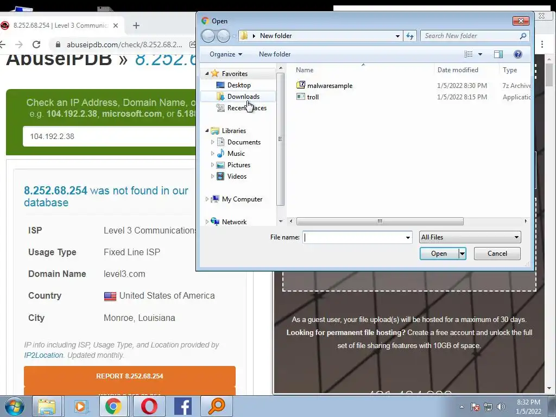Expand the Network tree node
Viewport: 556px width, 417px height.
pos(207,222)
